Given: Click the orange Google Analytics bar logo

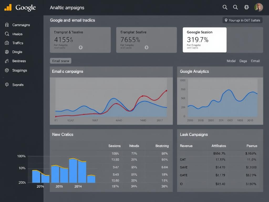Looking at the screenshot, I should pyautogui.click(x=8, y=7).
